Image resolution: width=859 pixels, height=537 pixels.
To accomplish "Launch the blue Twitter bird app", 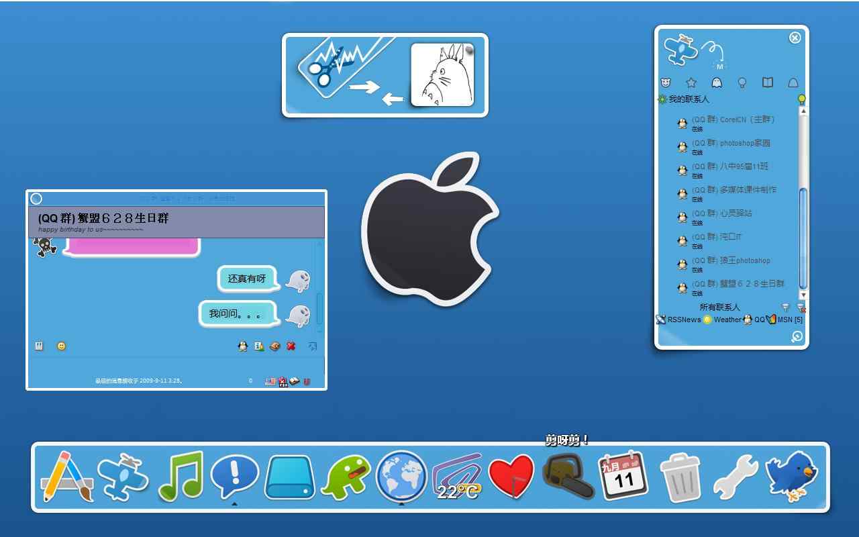I will [792, 476].
